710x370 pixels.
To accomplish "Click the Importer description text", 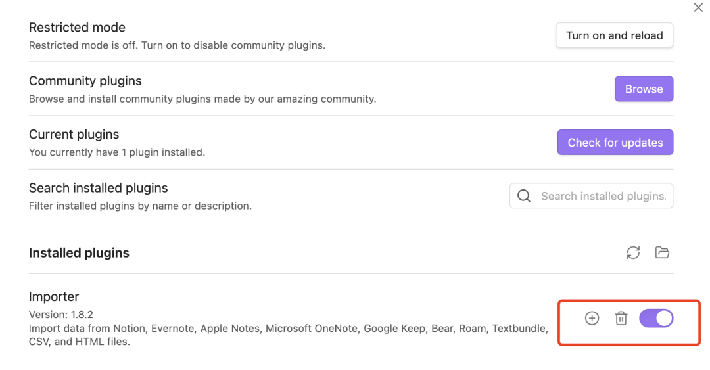I will tap(288, 328).
